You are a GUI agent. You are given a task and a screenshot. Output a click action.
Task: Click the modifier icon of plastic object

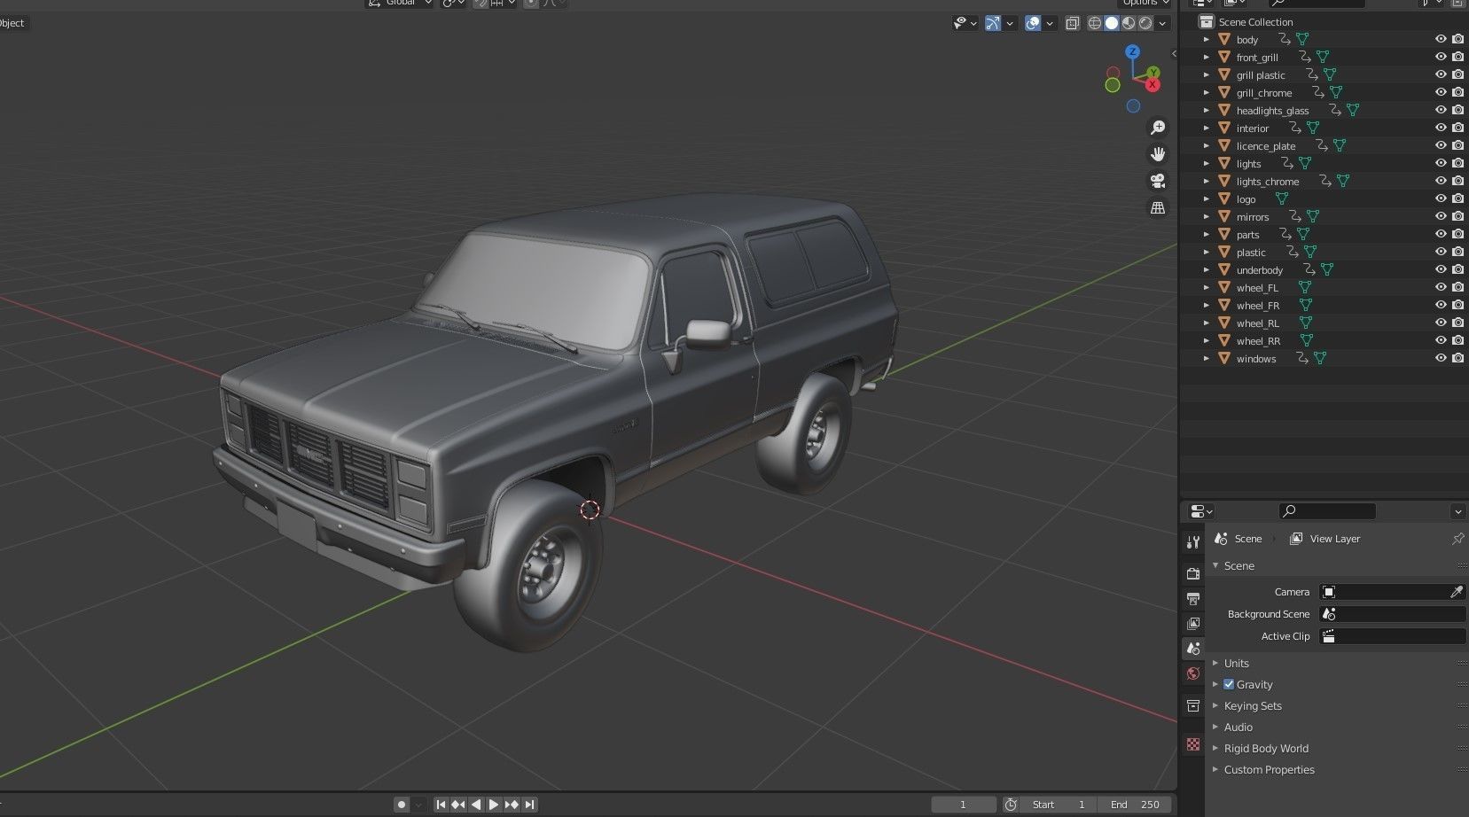point(1293,252)
